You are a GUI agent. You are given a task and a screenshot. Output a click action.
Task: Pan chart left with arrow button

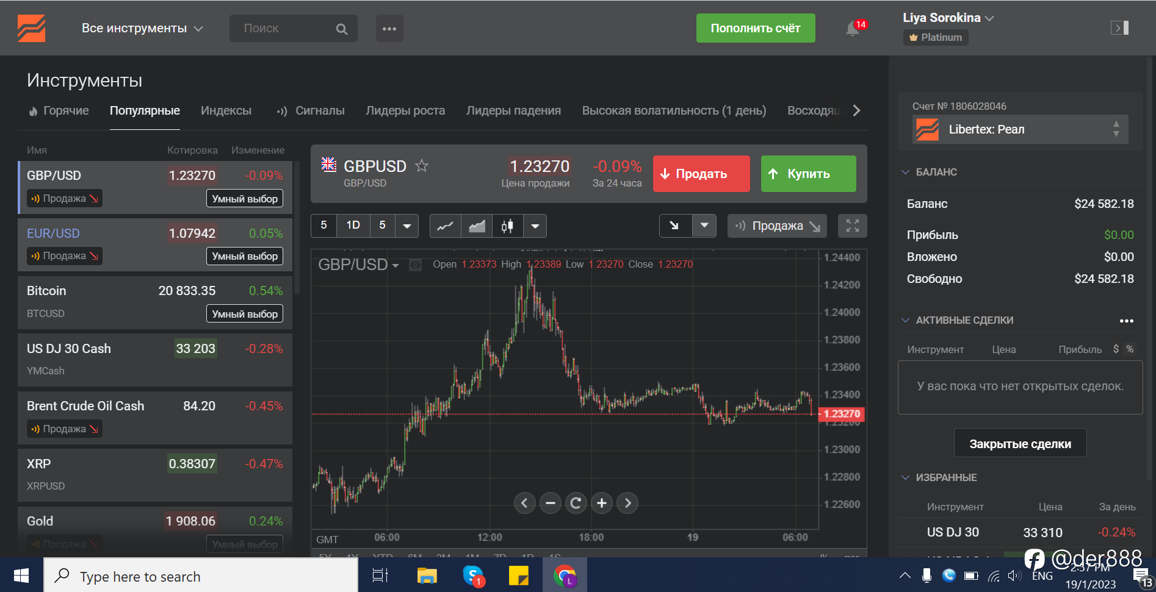(524, 503)
